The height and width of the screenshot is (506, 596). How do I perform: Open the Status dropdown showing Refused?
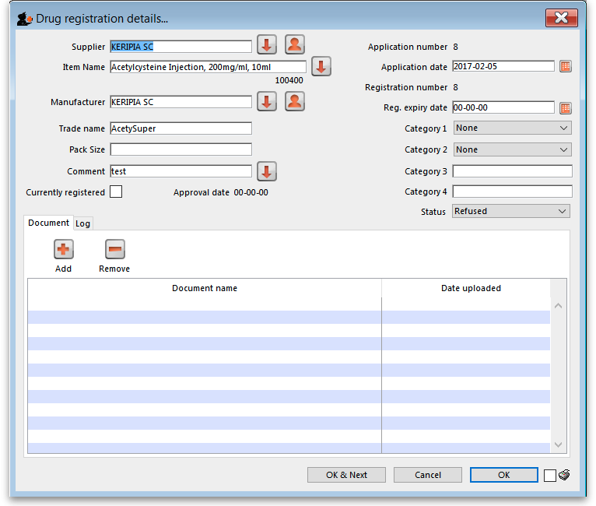click(511, 211)
